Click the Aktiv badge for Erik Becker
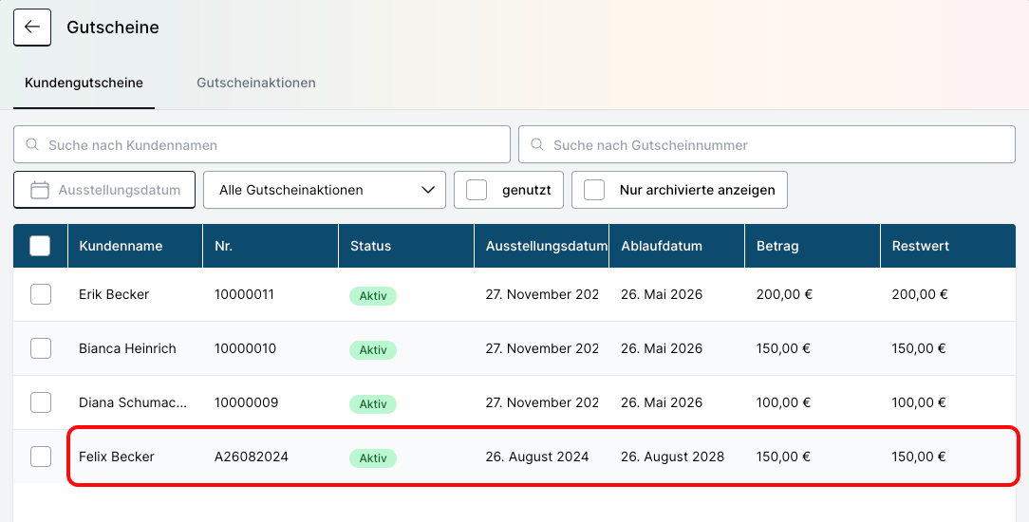1029x522 pixels. coord(372,295)
